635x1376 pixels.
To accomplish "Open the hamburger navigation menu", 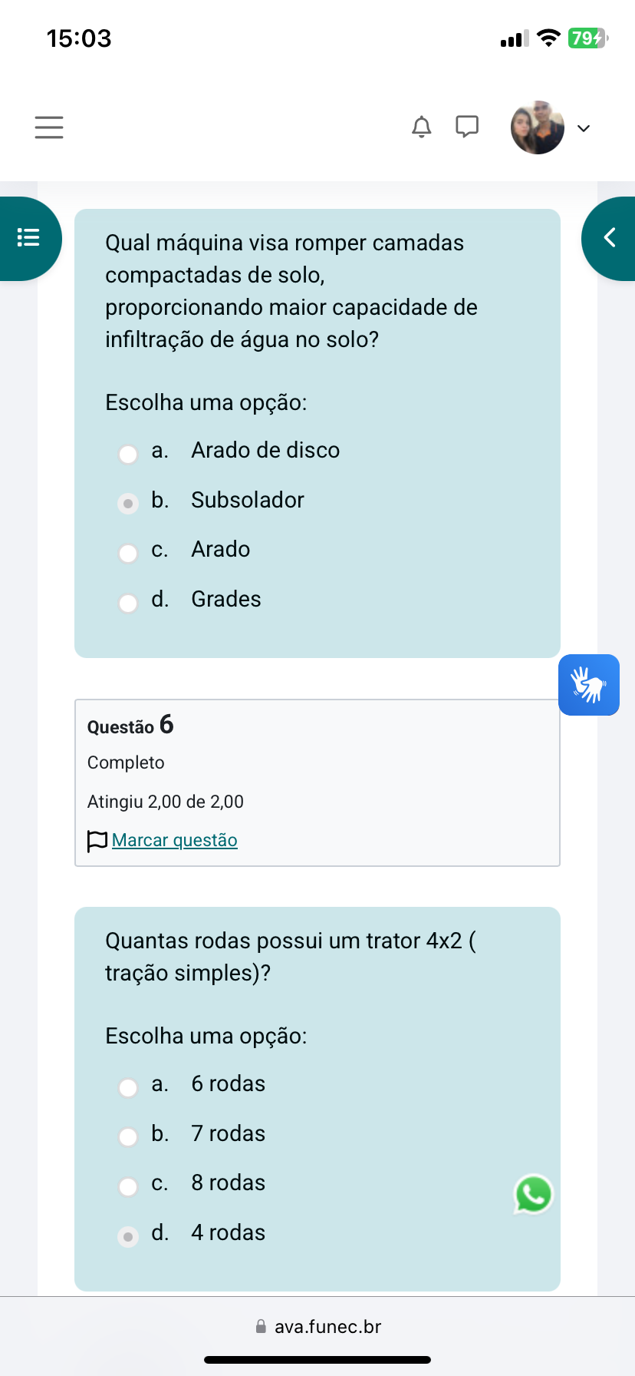I will [49, 127].
